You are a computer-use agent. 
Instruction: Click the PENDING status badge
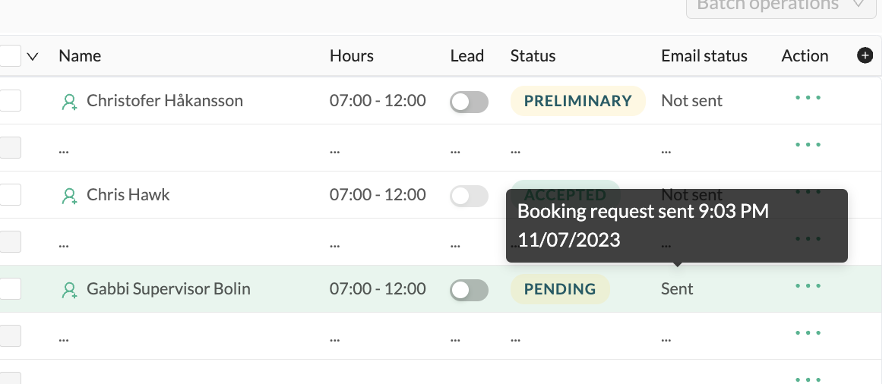click(560, 289)
